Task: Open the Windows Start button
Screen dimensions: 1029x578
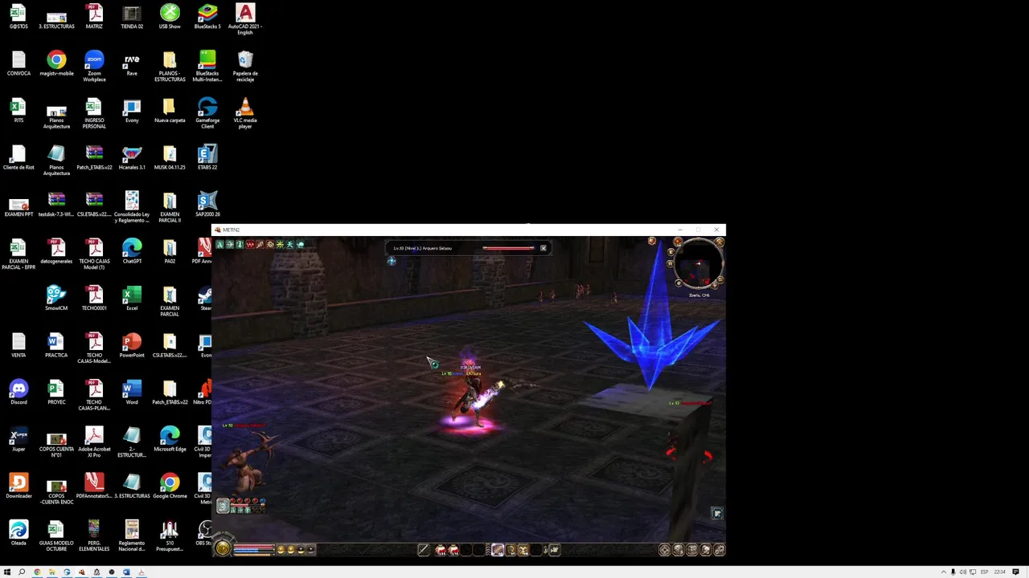Action: (x=7, y=572)
